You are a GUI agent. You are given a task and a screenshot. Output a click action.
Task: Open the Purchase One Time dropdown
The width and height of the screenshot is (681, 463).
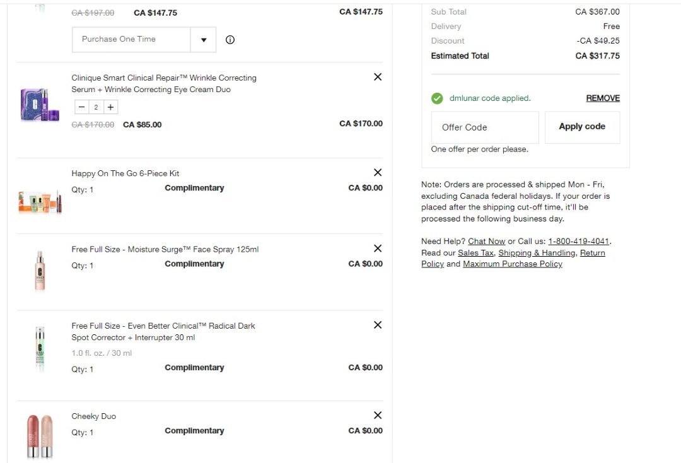[203, 40]
